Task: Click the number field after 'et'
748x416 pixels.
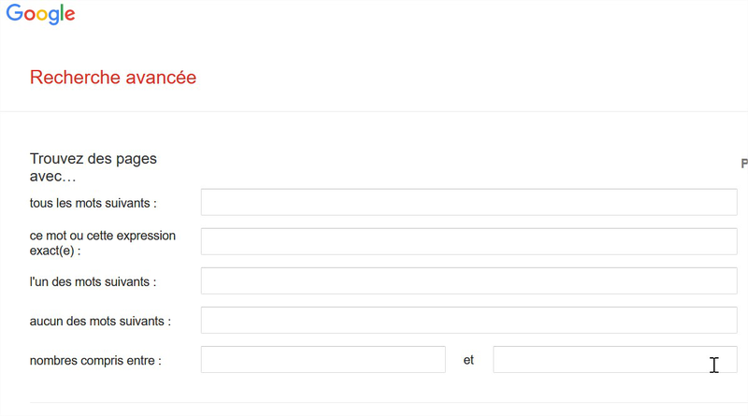Action: click(614, 360)
